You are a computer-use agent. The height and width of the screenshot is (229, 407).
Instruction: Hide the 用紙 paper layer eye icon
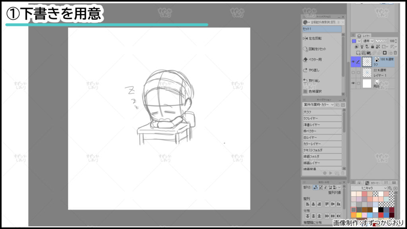[x=353, y=83]
